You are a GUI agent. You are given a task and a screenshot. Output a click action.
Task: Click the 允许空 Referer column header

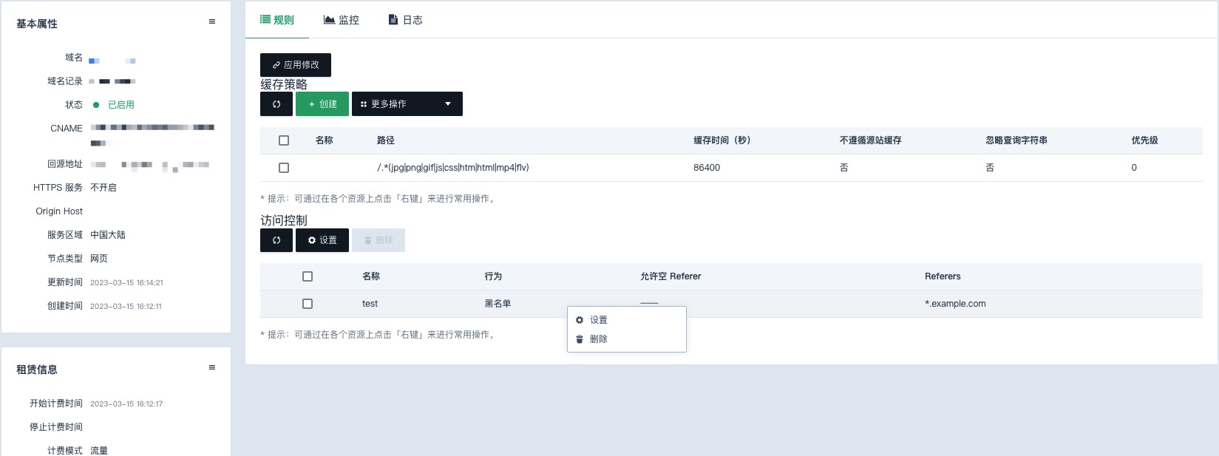coord(670,276)
